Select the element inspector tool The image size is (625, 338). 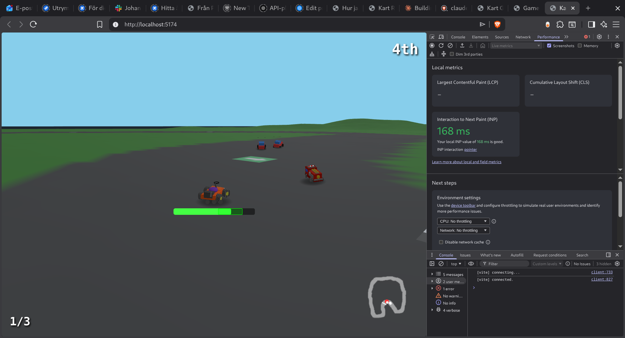(432, 37)
